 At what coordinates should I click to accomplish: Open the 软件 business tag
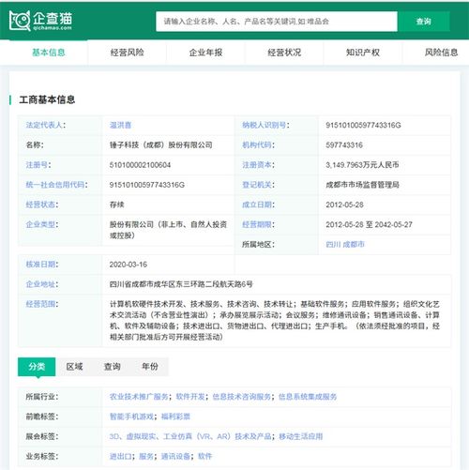click(205, 456)
